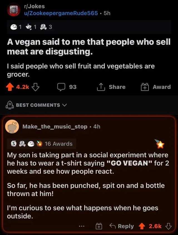Upvote the vegan joke post
178x235 pixels.
click(10, 87)
